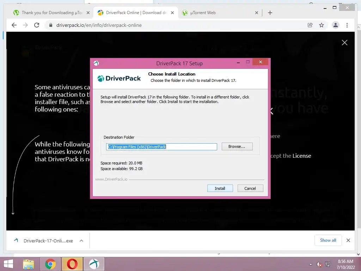Close the DriverPack 17 Setup dialog

click(x=261, y=62)
